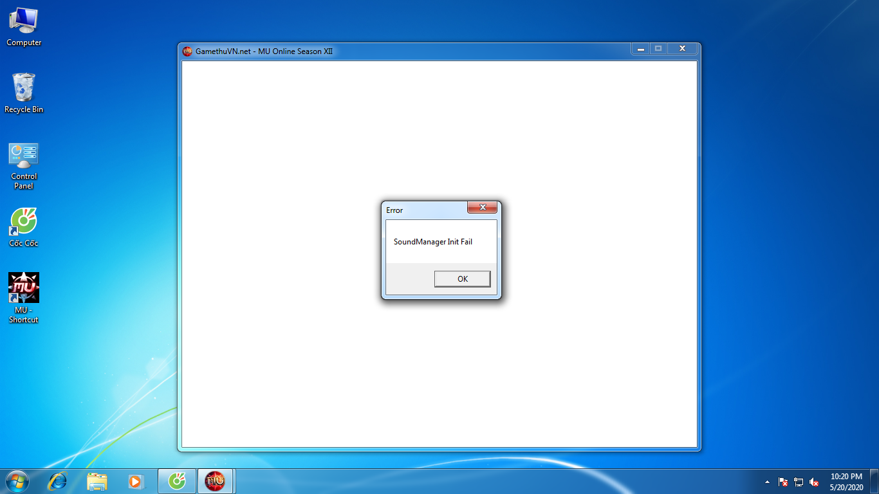879x494 pixels.
Task: Close the GamethuVN.net MU Online window
Action: (x=682, y=49)
